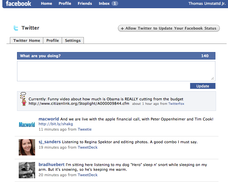Click the 19 minutes ago timestamp
This screenshot has width=228, height=182.
pos(52,147)
